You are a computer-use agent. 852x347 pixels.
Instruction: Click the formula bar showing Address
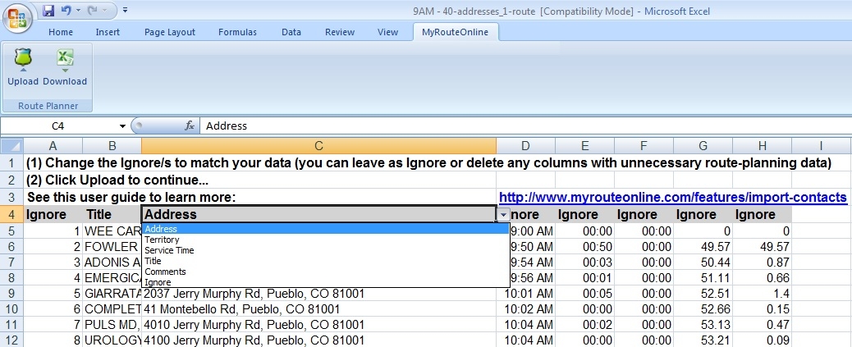[x=492, y=126]
